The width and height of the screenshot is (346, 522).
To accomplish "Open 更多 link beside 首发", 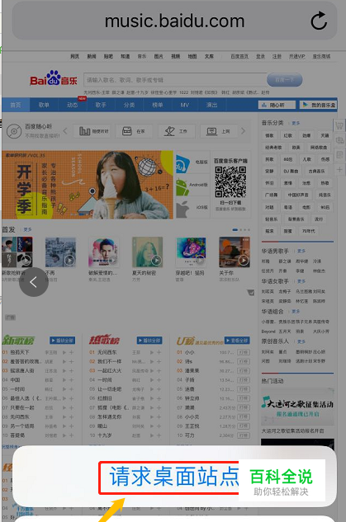I will [28, 229].
